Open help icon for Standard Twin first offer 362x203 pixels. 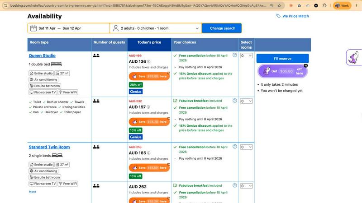pyautogui.click(x=234, y=147)
